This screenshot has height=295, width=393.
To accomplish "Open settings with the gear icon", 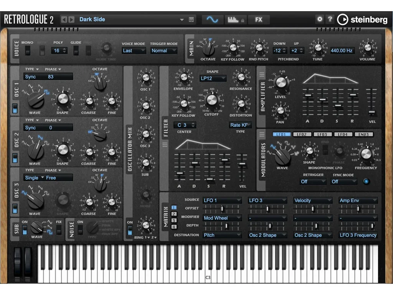I will (319, 19).
